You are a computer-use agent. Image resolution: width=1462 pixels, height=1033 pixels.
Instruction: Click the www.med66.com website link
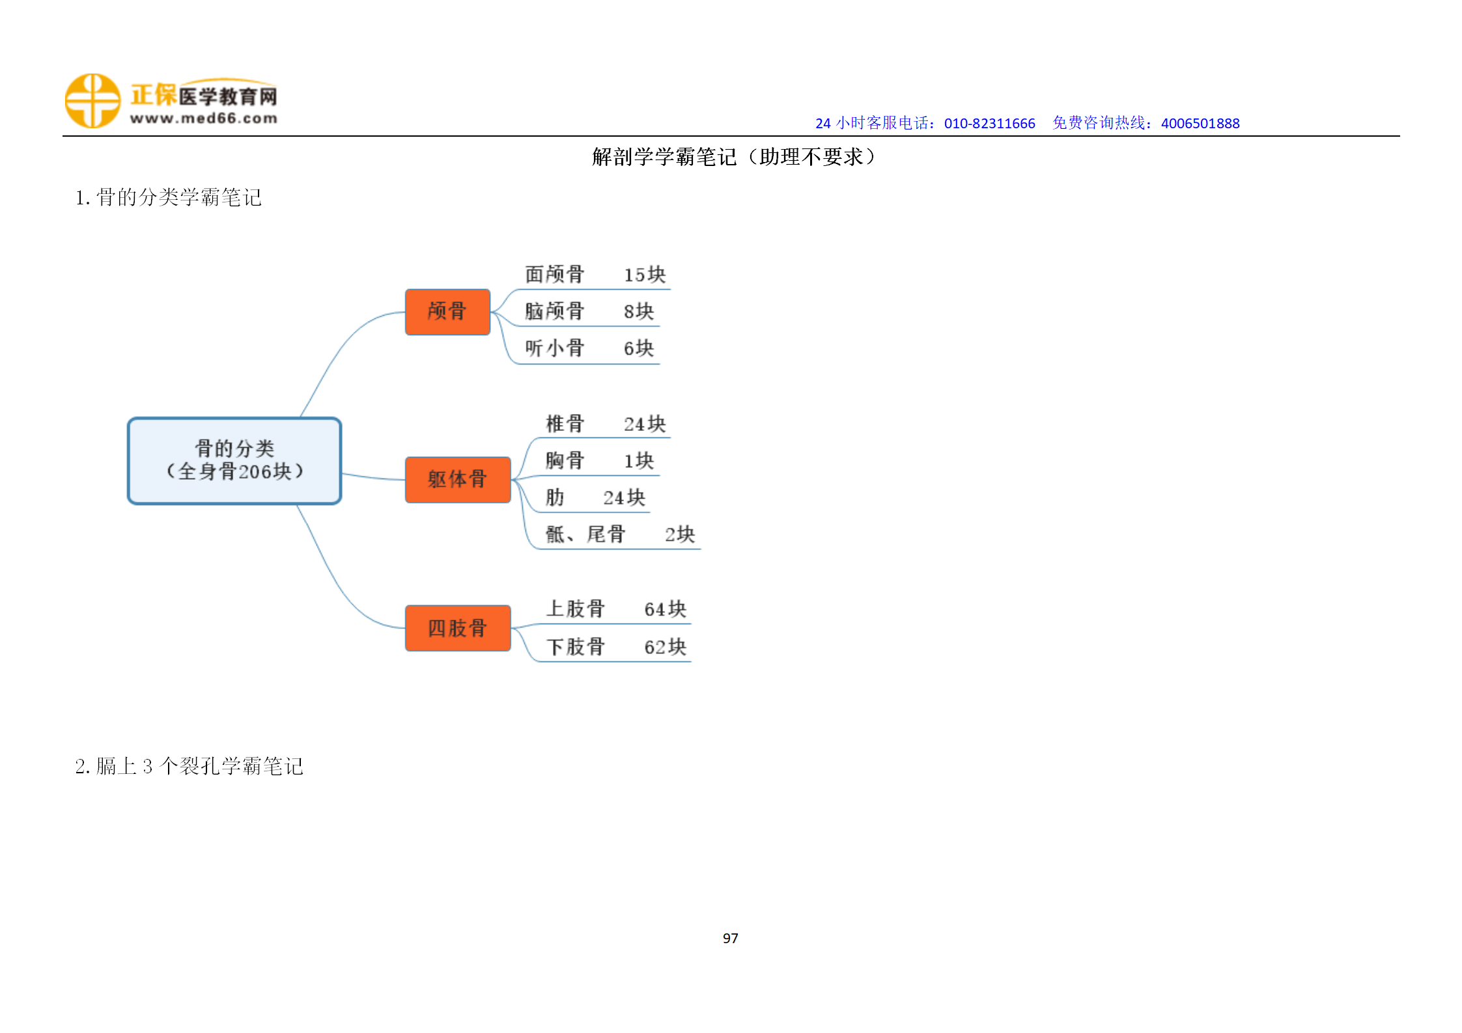[203, 118]
